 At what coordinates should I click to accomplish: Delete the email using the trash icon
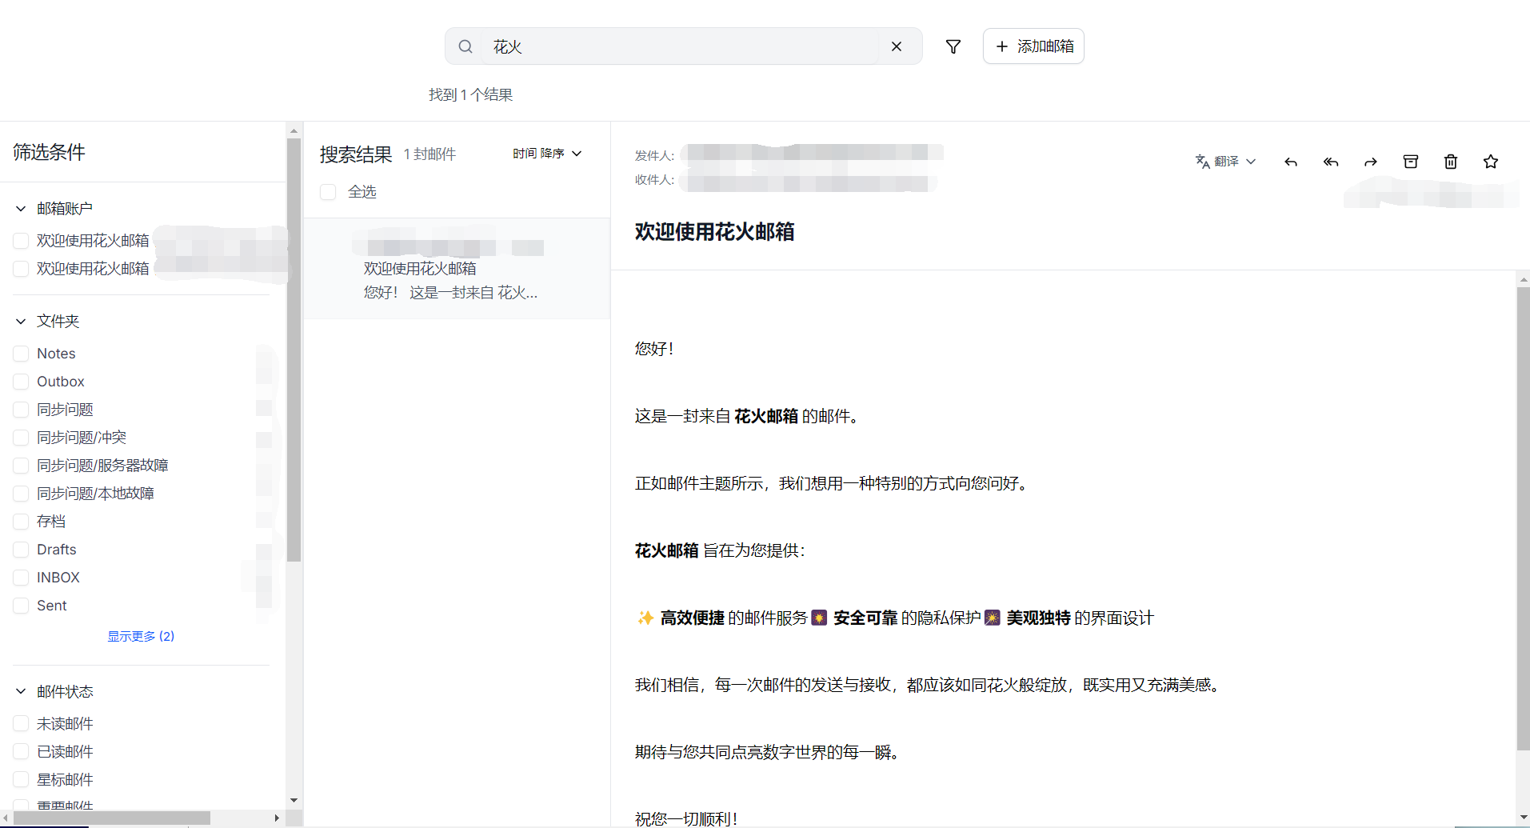coord(1450,162)
